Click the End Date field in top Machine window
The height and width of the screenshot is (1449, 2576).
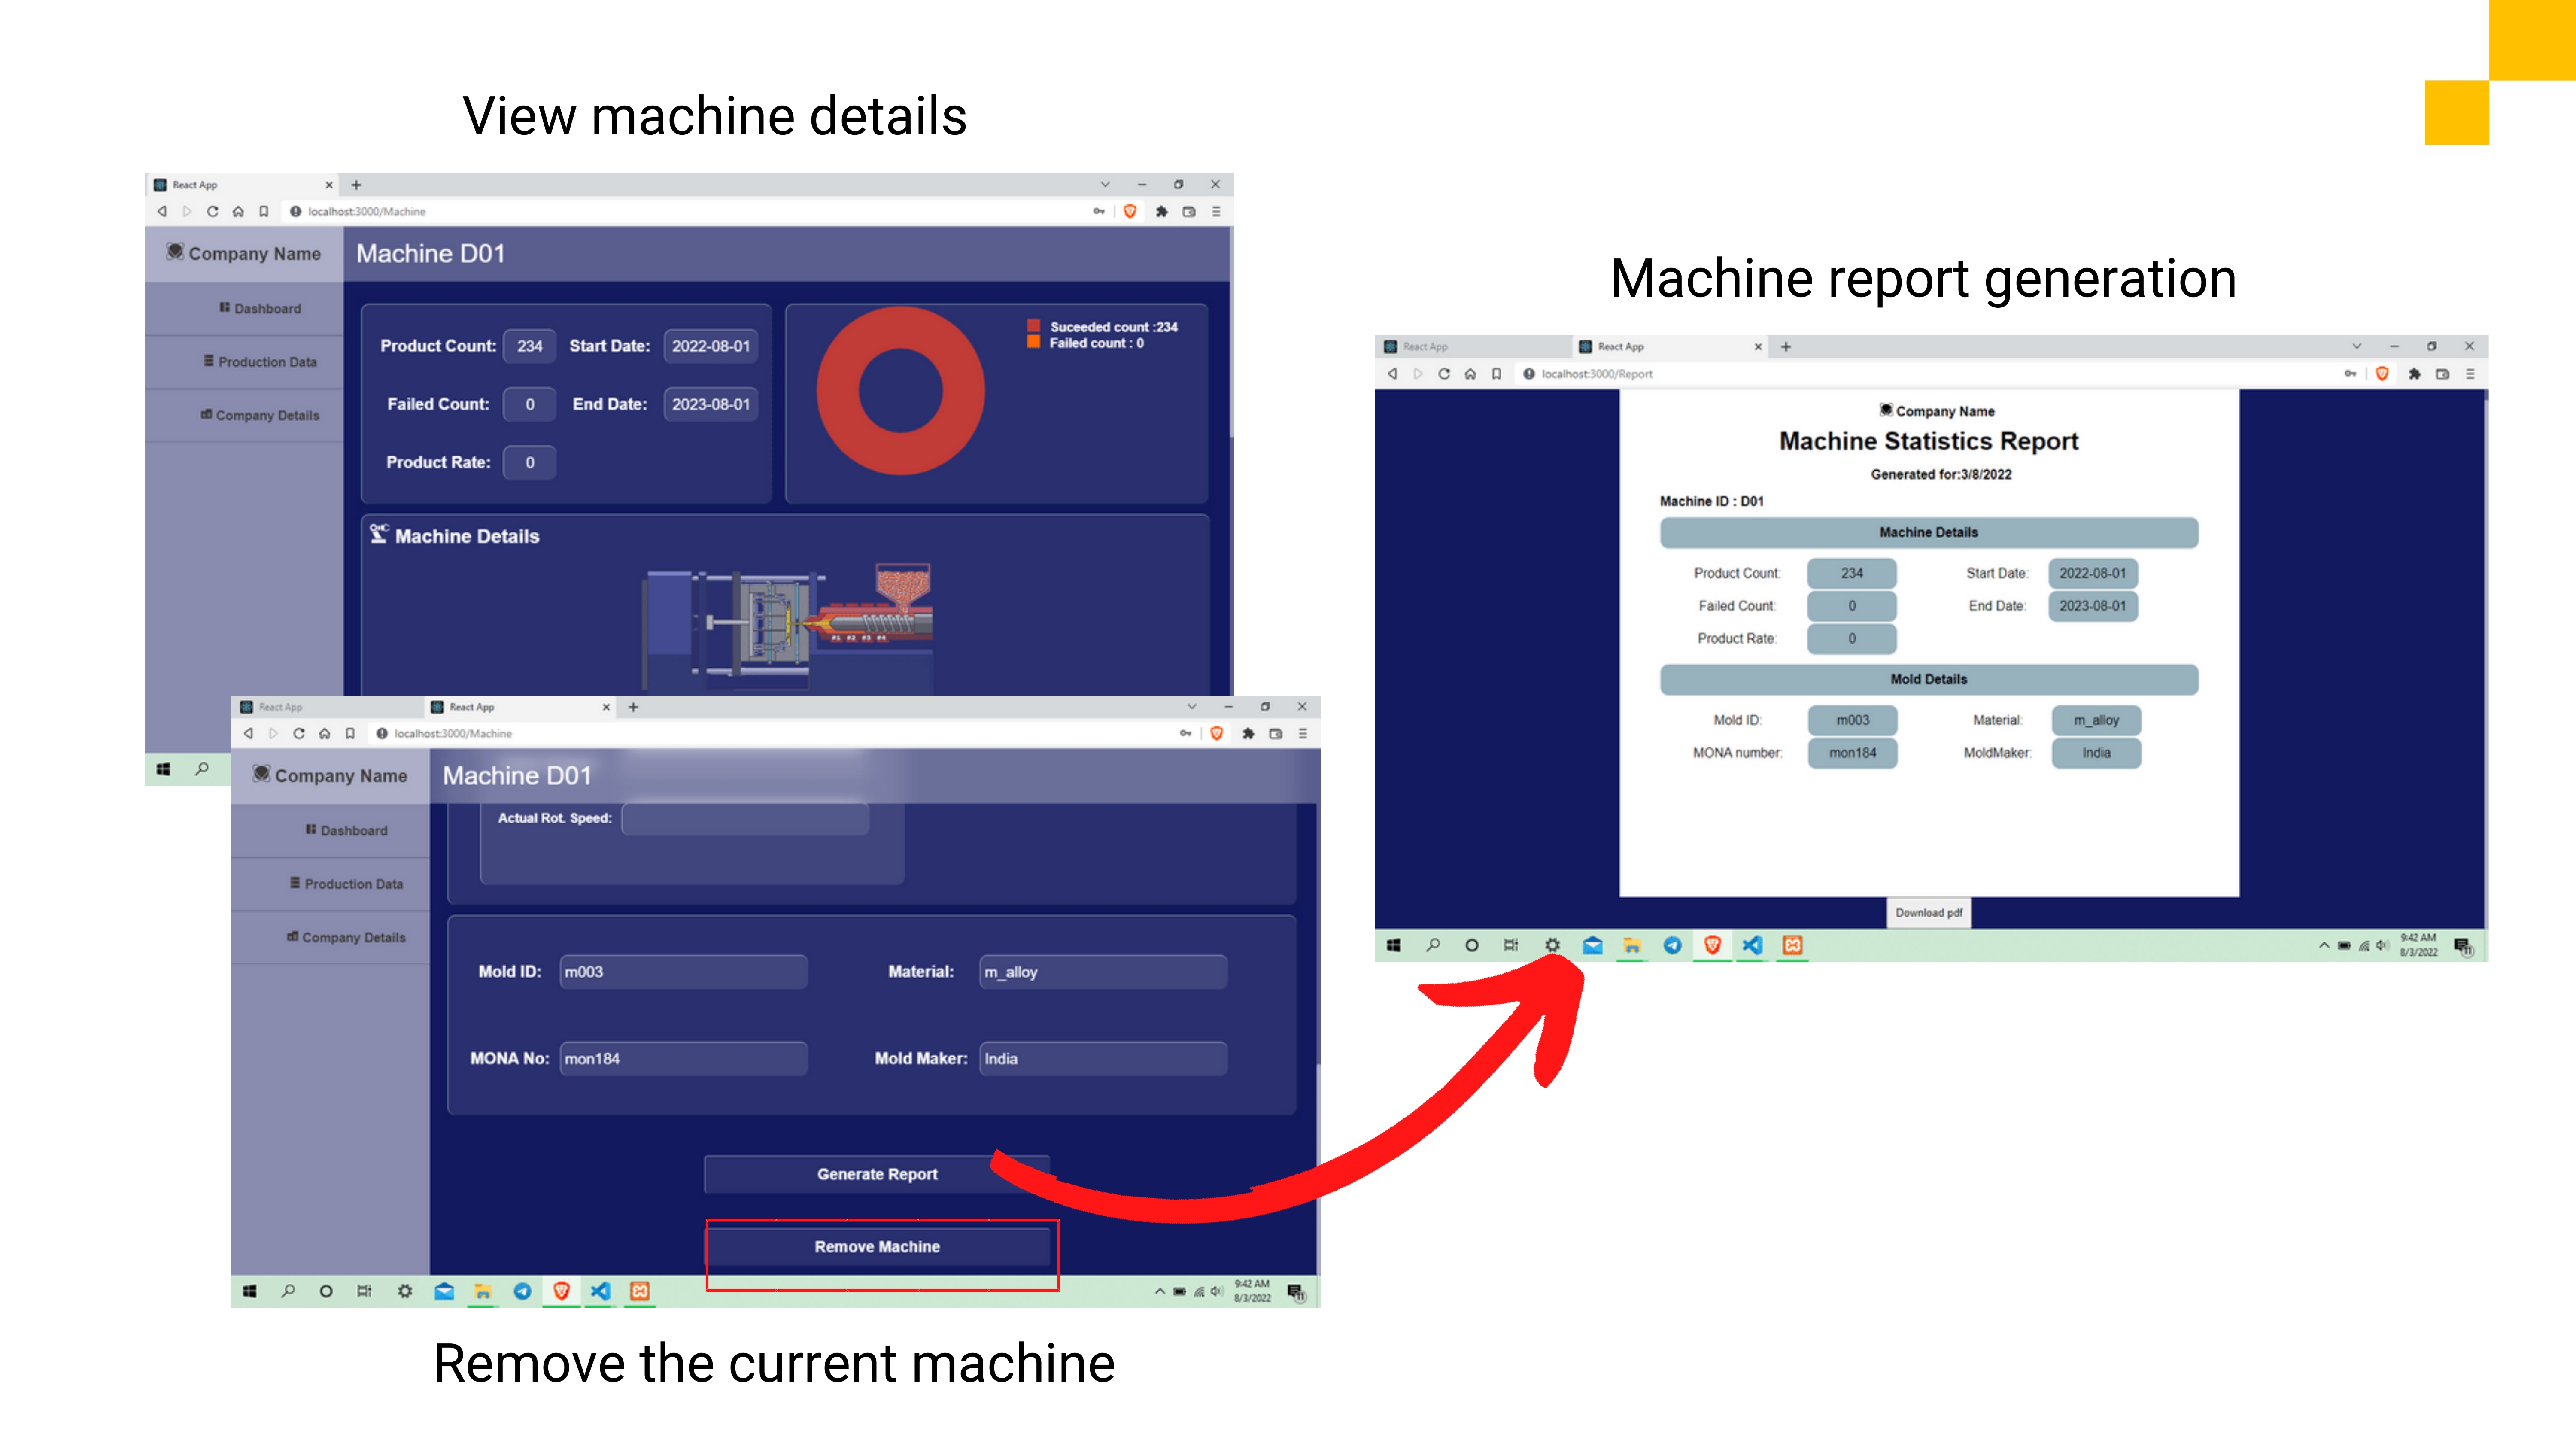pos(710,404)
